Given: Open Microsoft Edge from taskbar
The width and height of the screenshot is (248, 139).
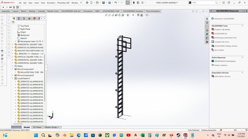Looking at the screenshot, I should coord(79,135).
